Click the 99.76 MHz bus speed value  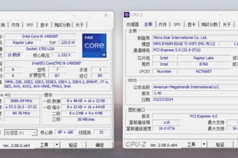coord(21,113)
